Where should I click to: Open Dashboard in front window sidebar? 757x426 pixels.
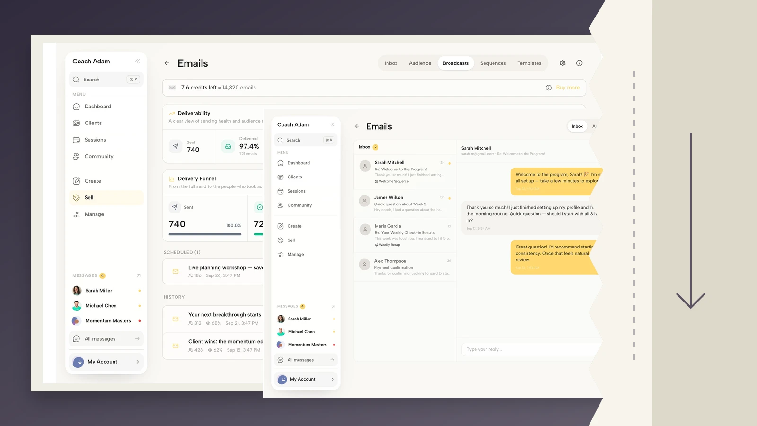[x=306, y=163]
